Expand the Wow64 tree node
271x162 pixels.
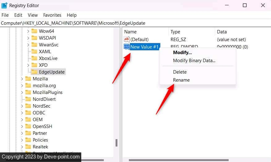coord(28,31)
